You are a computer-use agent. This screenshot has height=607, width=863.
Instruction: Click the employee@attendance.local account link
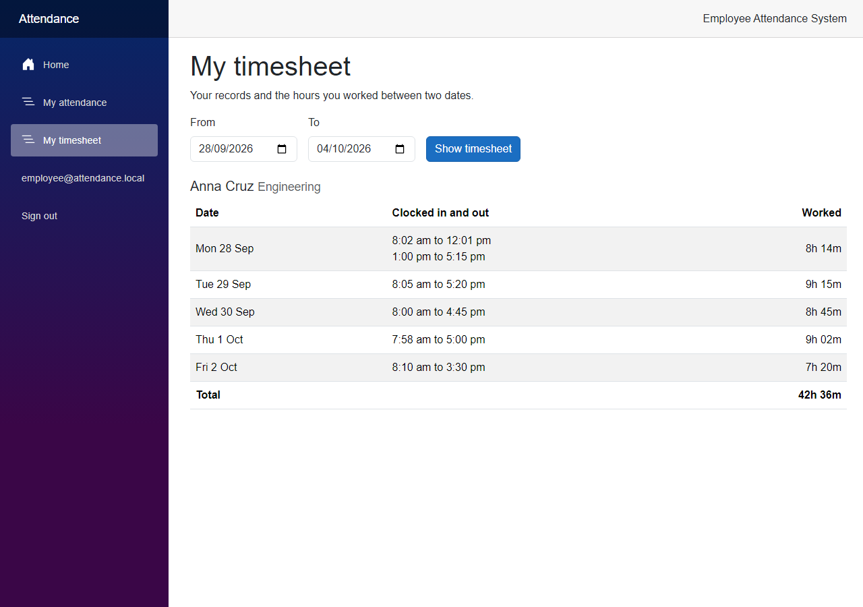[x=83, y=178]
